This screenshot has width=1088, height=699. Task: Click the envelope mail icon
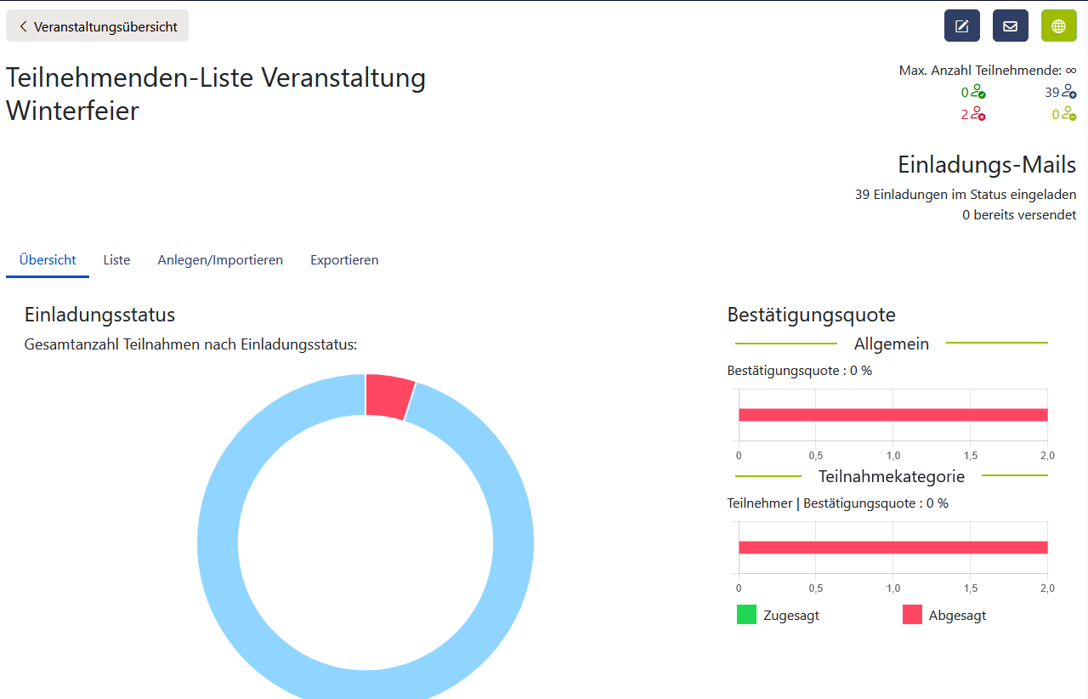tap(1010, 26)
